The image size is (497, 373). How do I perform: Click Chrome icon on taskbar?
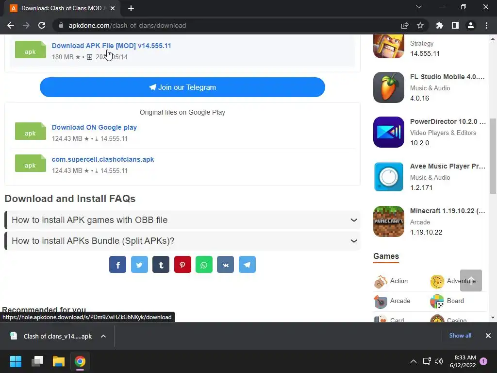(x=80, y=361)
